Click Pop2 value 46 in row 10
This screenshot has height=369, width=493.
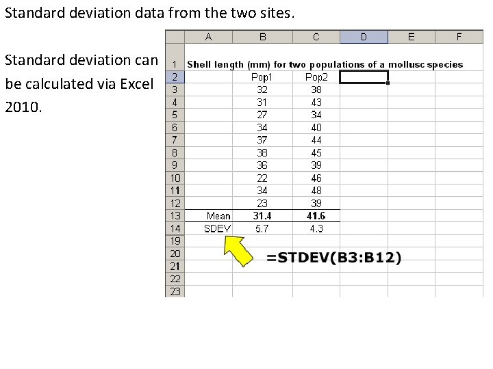(x=316, y=178)
